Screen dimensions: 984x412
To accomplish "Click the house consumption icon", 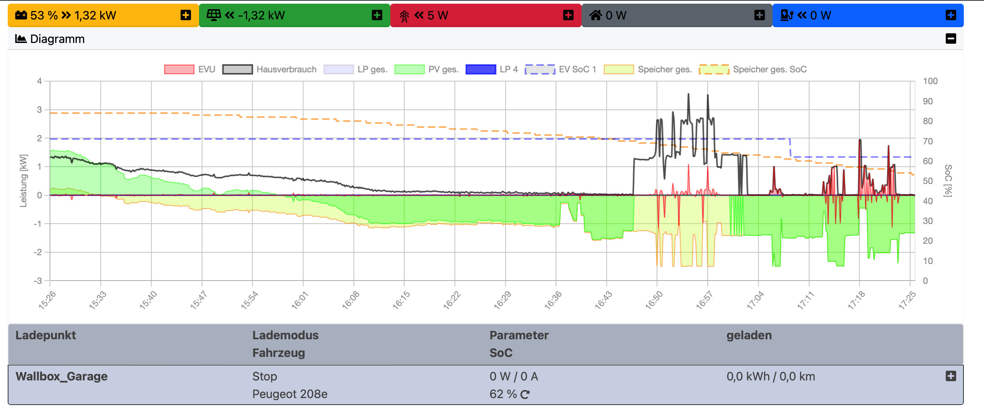I will point(595,15).
